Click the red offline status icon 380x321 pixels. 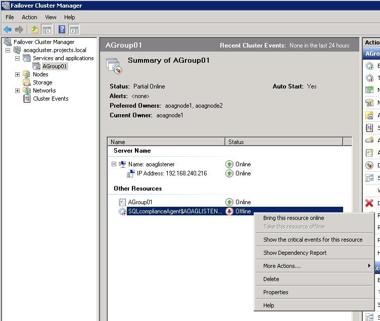(x=229, y=211)
